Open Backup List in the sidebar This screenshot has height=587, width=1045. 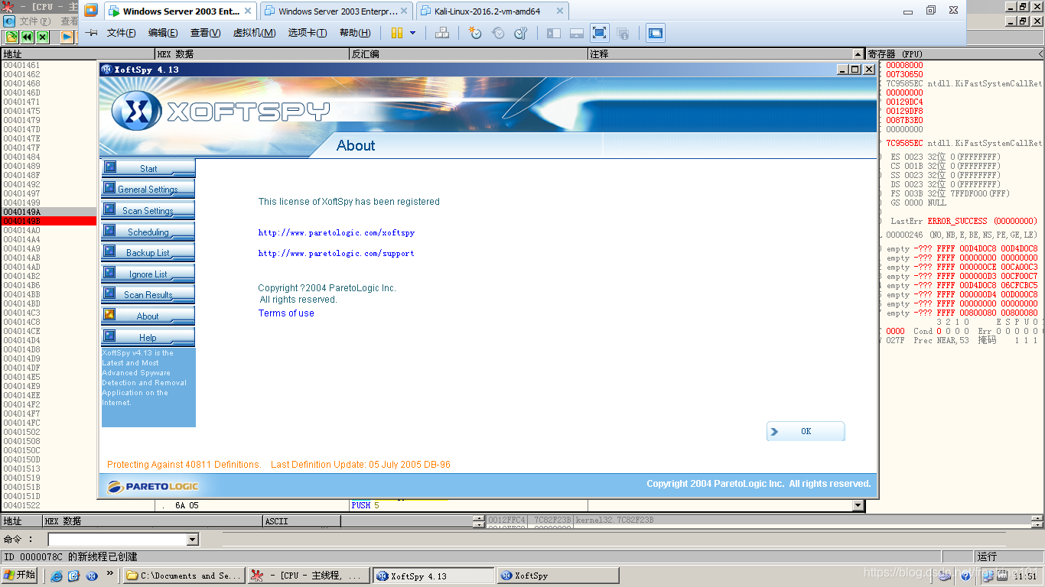pyautogui.click(x=148, y=252)
